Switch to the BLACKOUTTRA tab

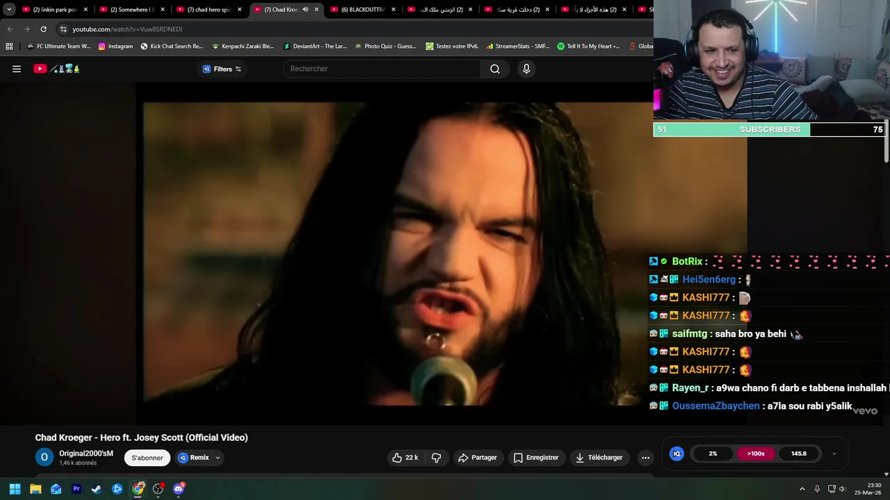tap(362, 10)
